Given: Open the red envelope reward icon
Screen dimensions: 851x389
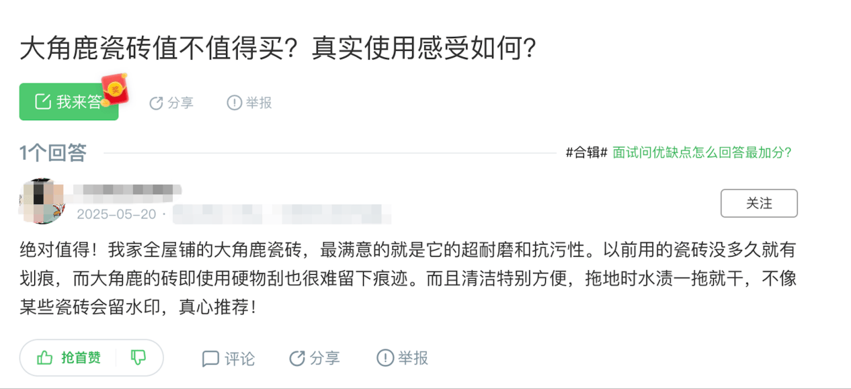Looking at the screenshot, I should tap(115, 89).
